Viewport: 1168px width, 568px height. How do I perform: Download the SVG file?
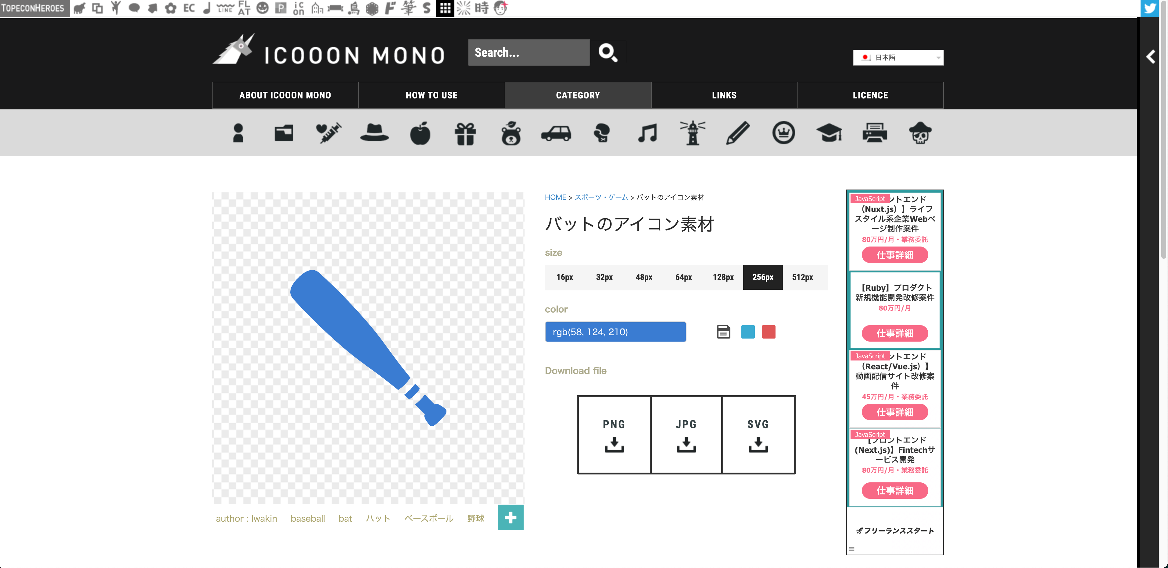(x=758, y=435)
